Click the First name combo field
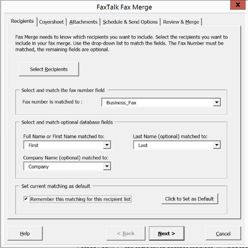Image resolution: width=248 pixels, height=248 pixels. (64, 145)
